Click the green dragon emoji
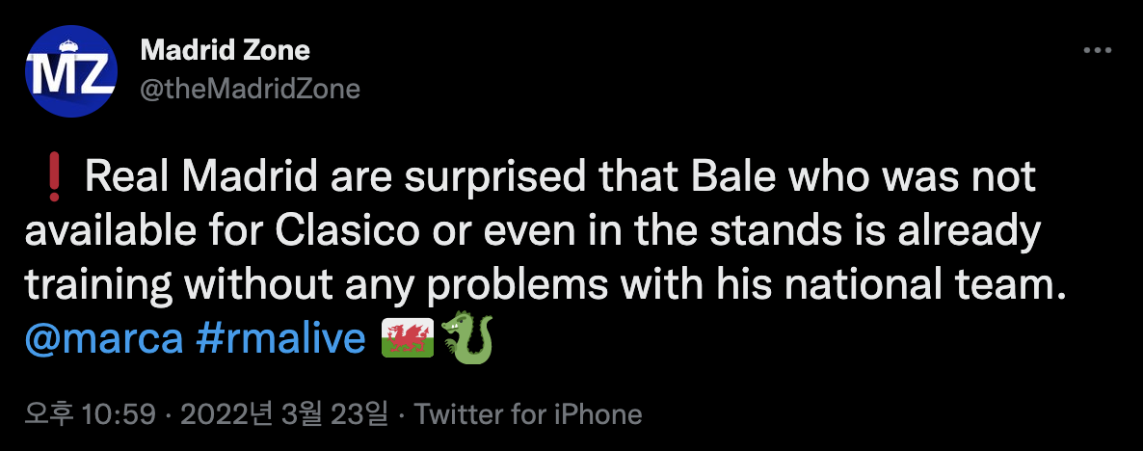The width and height of the screenshot is (1143, 451). [x=467, y=337]
